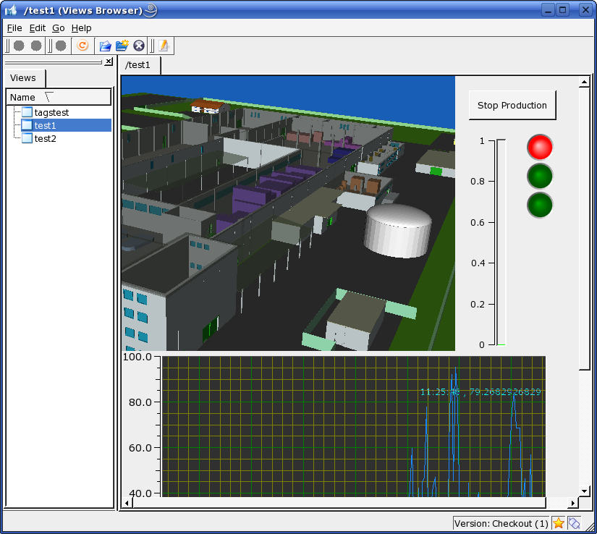Open the File menu
Viewport: 597px width, 534px height.
[14, 27]
